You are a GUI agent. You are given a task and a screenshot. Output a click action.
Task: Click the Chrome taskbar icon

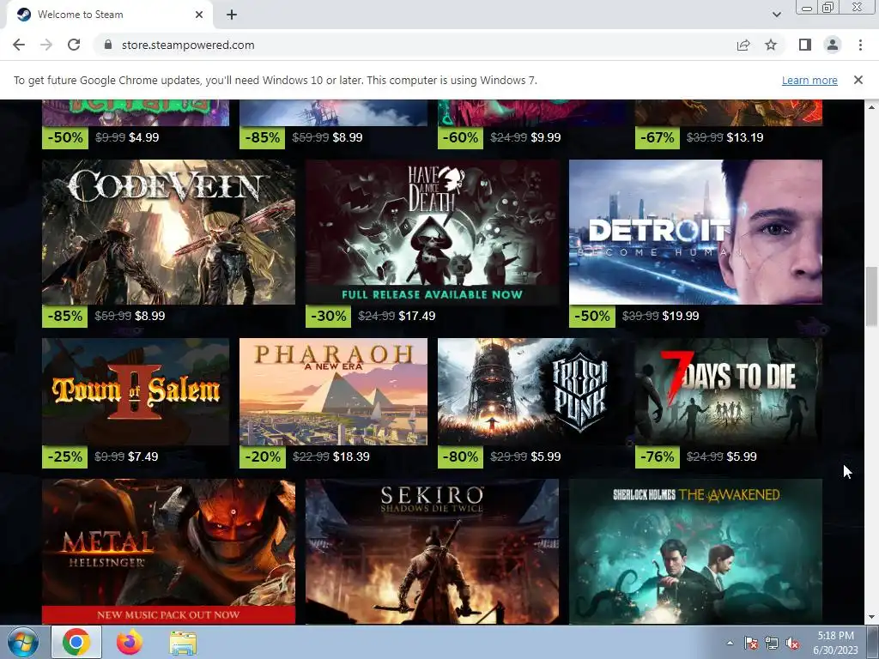click(76, 642)
